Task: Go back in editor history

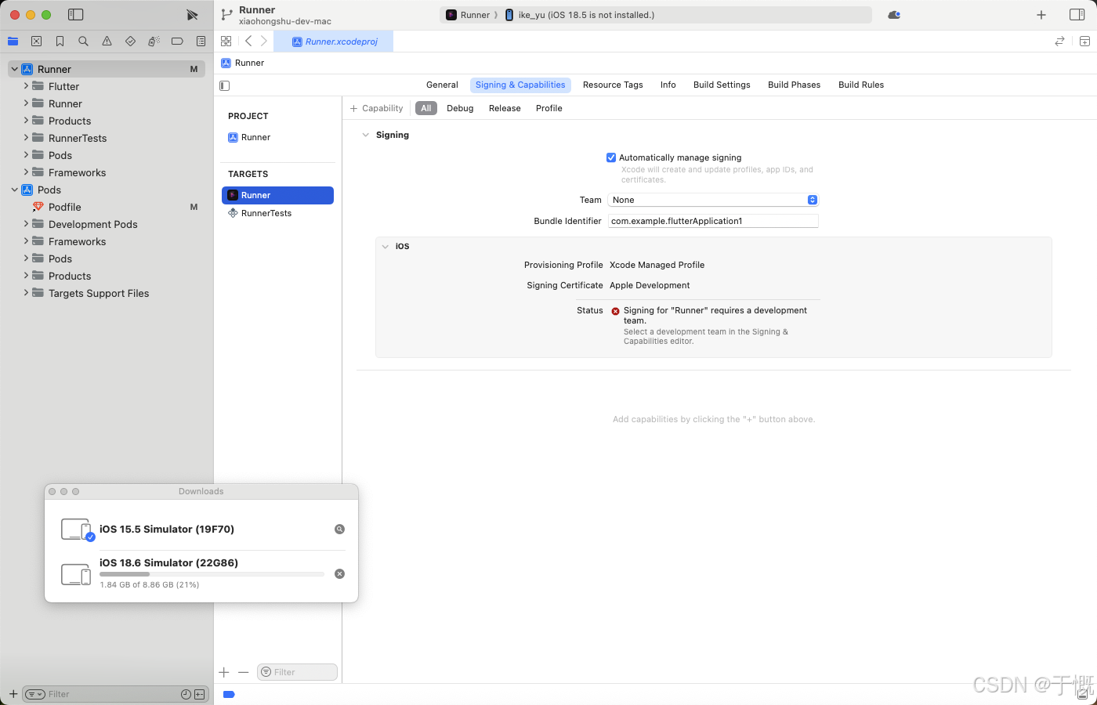Action: [x=248, y=42]
